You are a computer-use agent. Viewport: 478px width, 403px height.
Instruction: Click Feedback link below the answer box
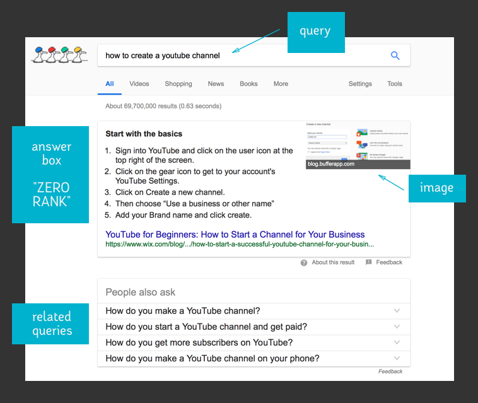click(389, 262)
